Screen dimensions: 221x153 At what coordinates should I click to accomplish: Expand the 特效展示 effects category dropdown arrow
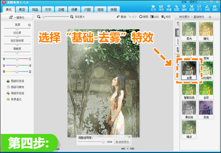point(210,17)
